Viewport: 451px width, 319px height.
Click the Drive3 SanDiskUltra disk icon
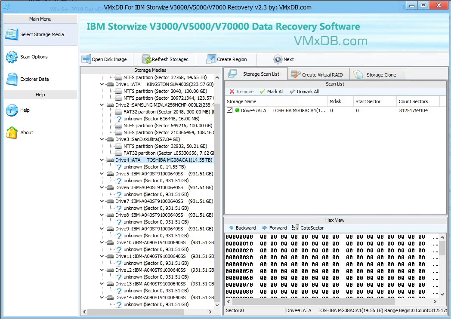pyautogui.click(x=110, y=139)
